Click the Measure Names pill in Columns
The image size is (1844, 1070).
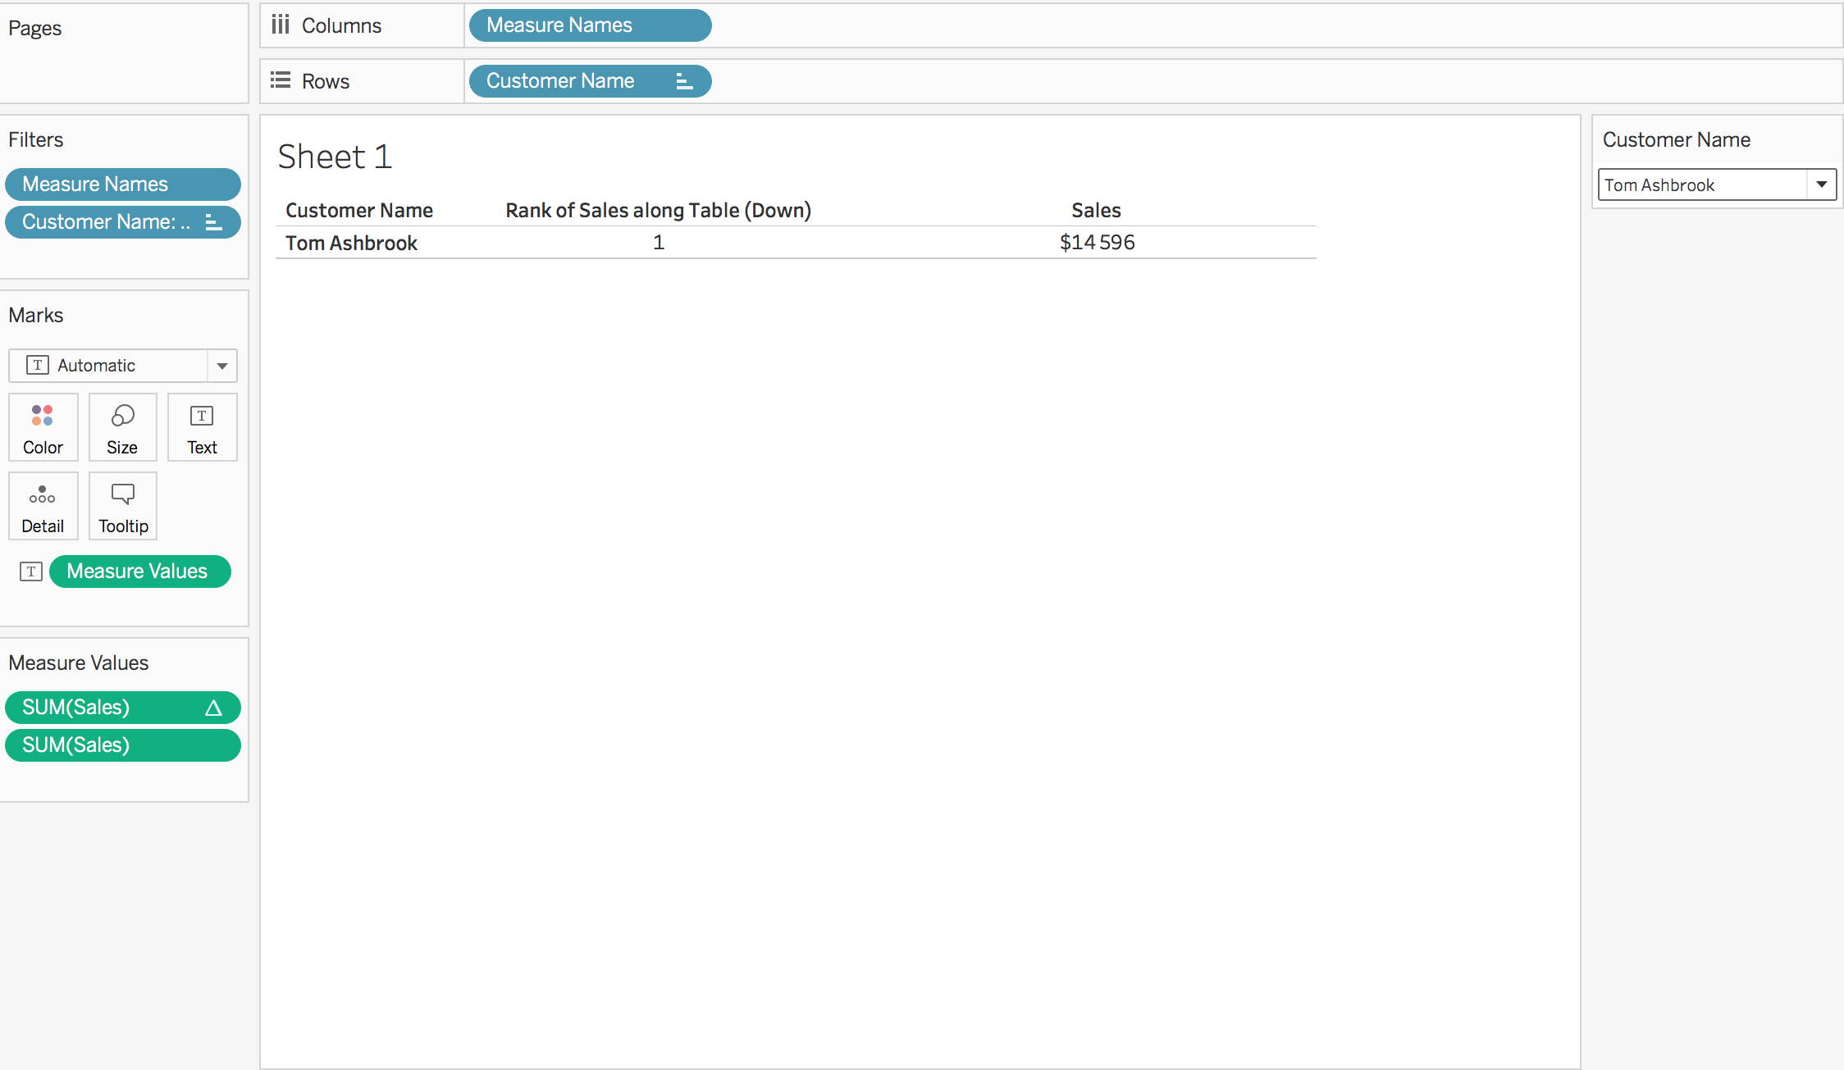(589, 25)
